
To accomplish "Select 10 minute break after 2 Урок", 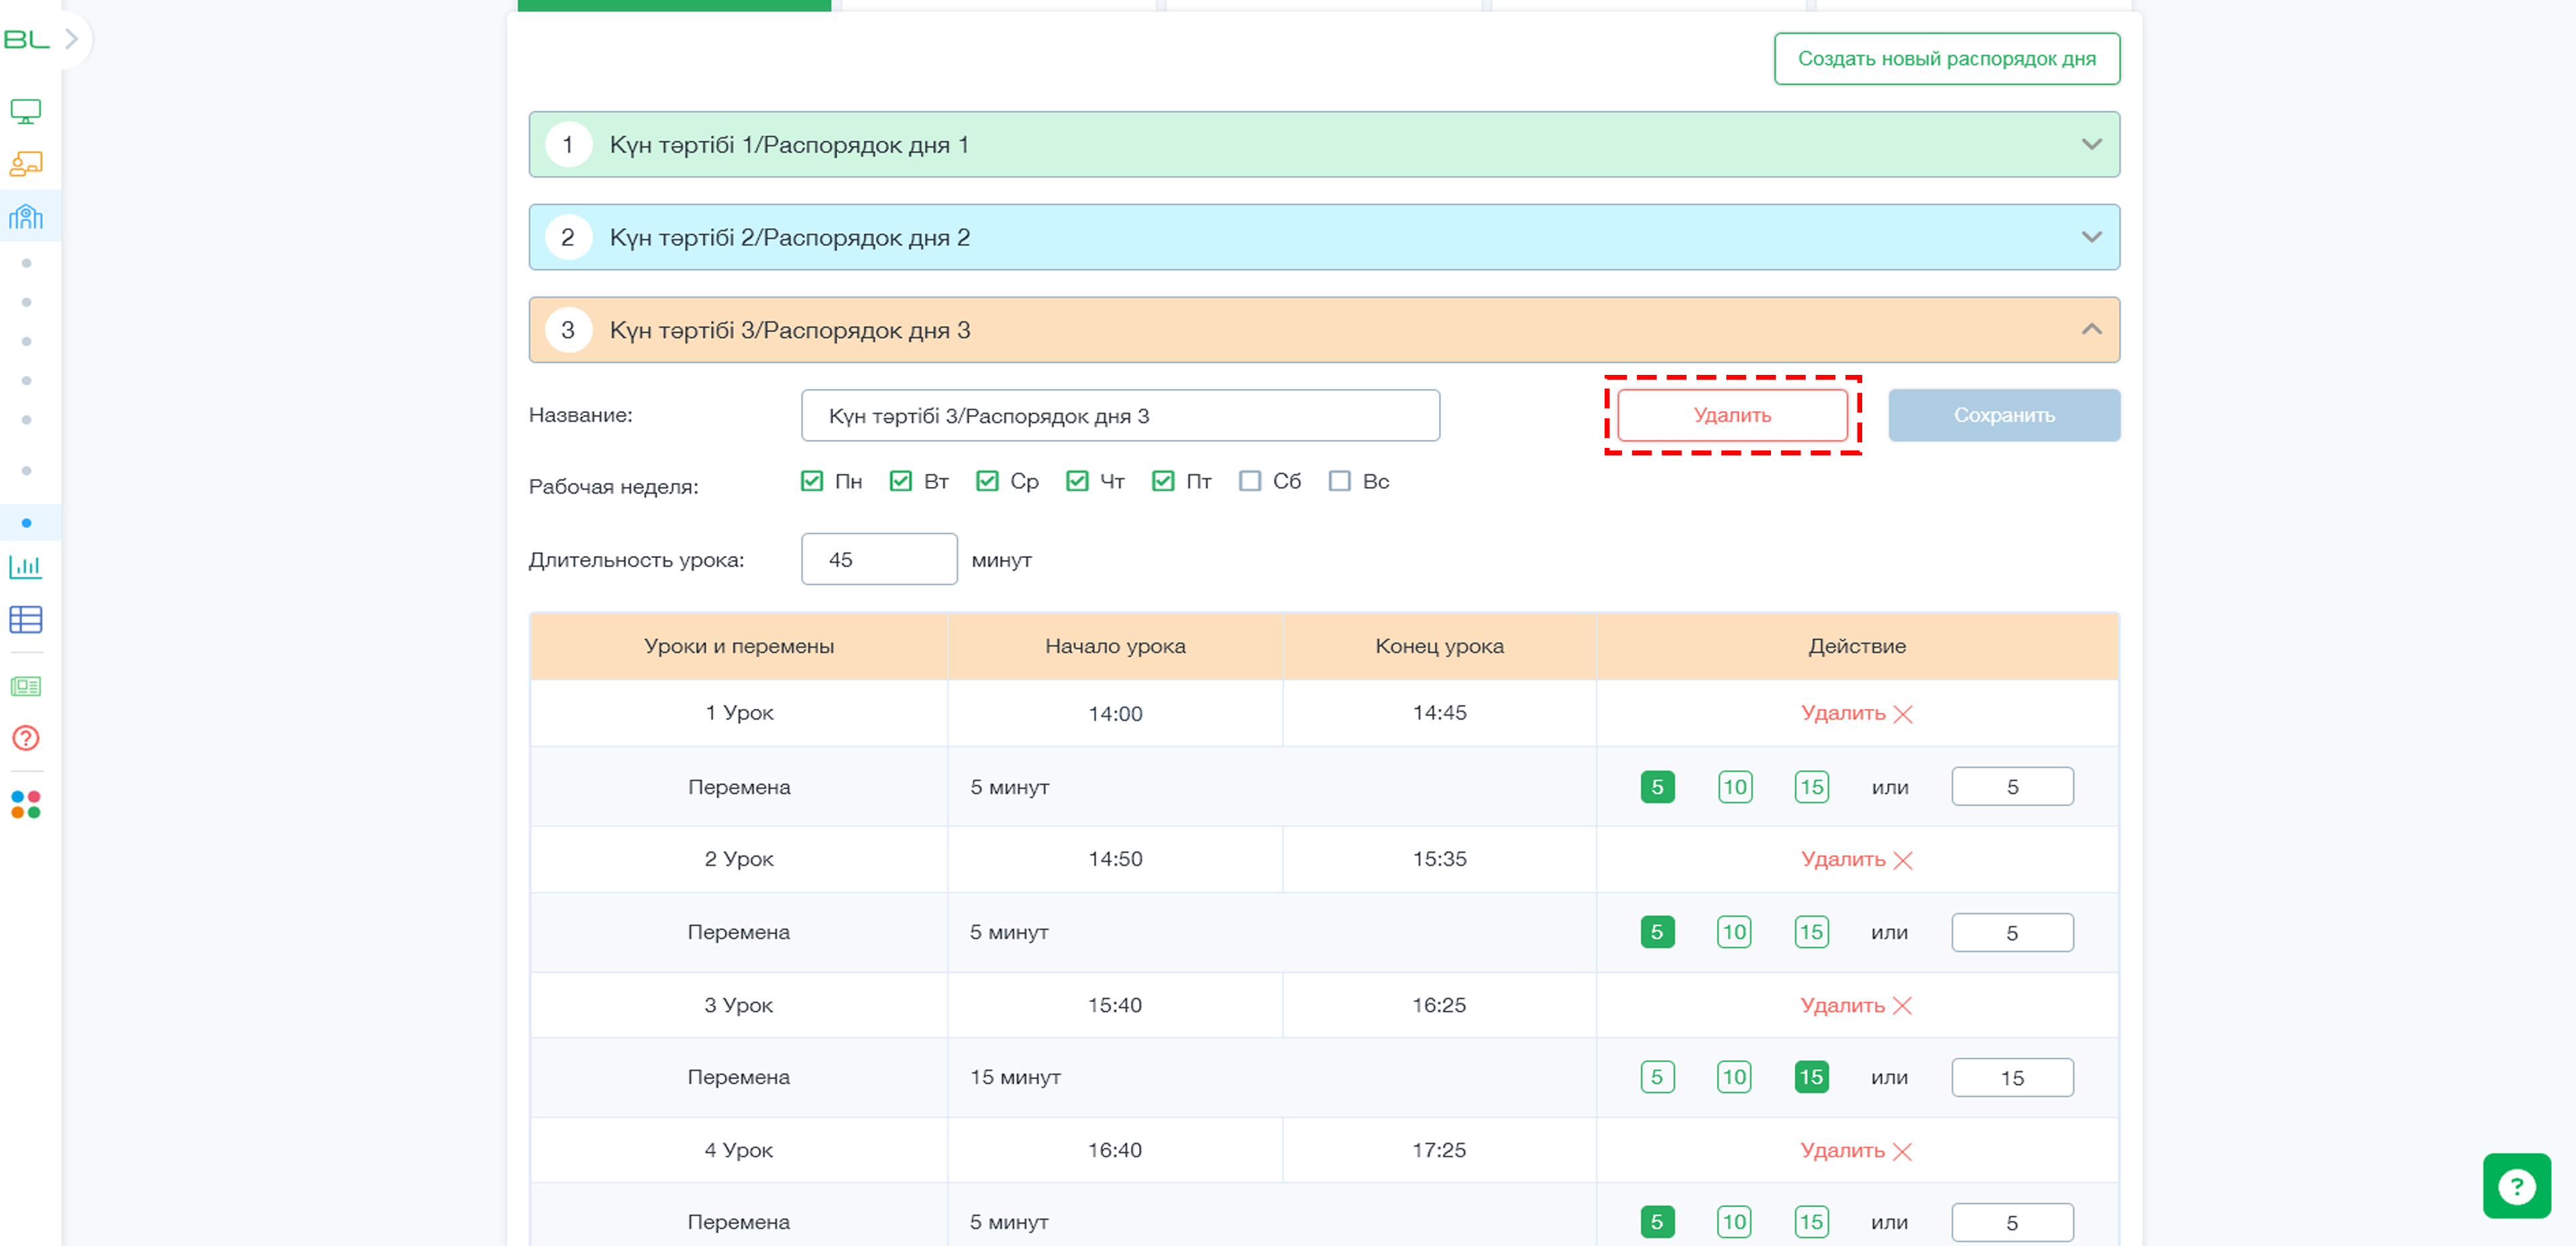I will (x=1735, y=932).
